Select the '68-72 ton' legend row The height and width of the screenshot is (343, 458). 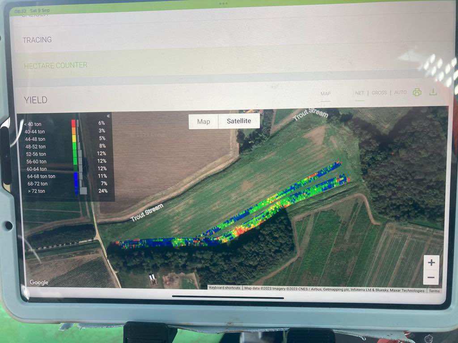coord(67,184)
